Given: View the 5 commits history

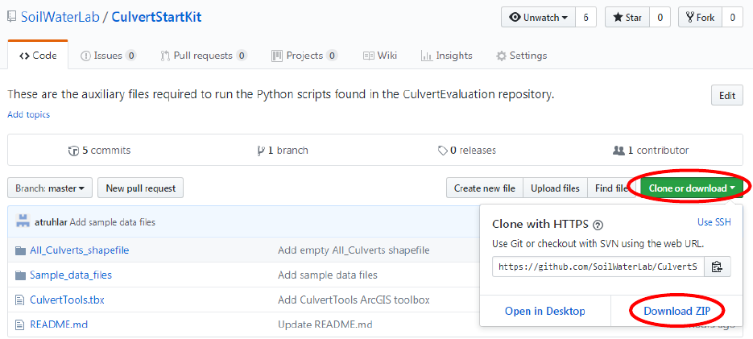Looking at the screenshot, I should point(99,151).
